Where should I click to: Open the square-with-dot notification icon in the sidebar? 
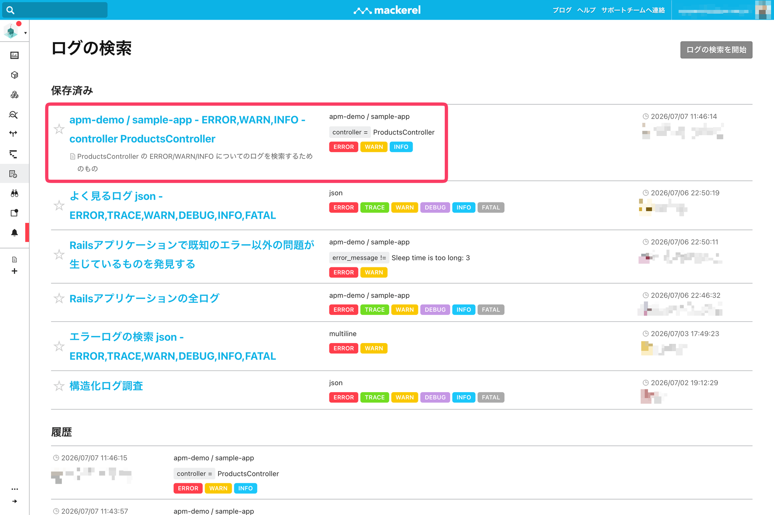click(14, 213)
